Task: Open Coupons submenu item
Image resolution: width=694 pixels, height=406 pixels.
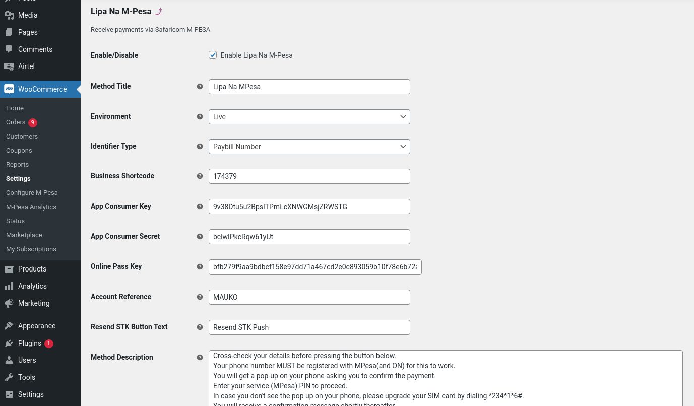Action: click(19, 151)
